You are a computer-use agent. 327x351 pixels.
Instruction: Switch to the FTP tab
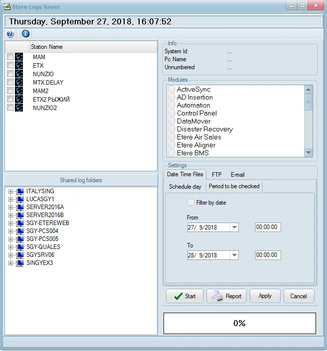coord(216,175)
